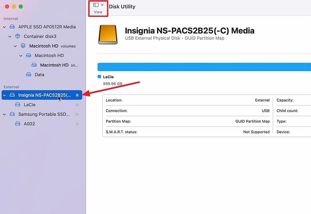Click the Insignia NS-PACS2B25(-C) Media heading
Screen dimensions: 311x214
pyautogui.click(x=190, y=31)
